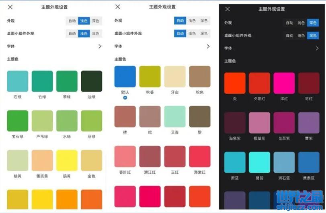Select 浅色 for 外观 in middle panel
The image size is (326, 213).
click(x=192, y=21)
